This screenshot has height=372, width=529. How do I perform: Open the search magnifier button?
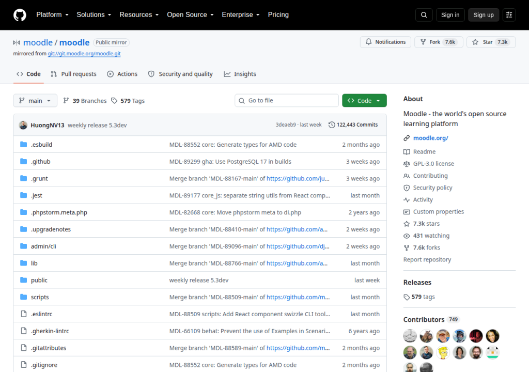tap(424, 15)
